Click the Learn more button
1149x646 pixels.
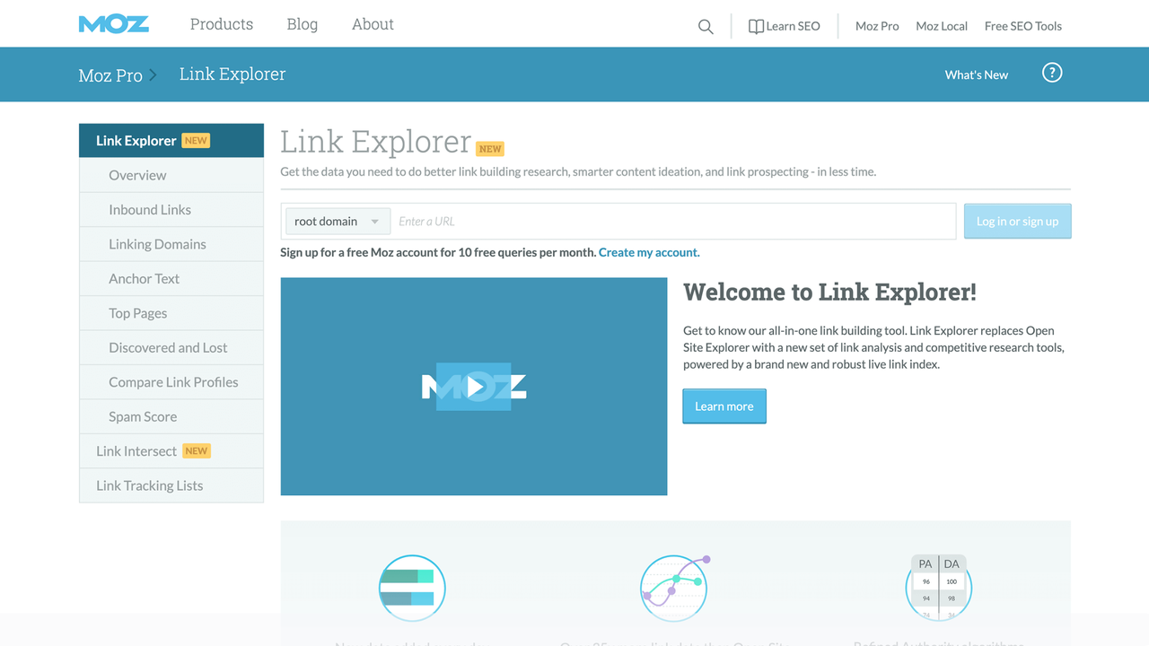[x=724, y=406]
